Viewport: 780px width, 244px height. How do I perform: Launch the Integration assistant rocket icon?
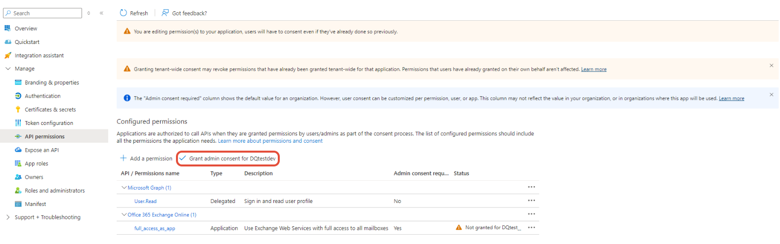click(8, 55)
